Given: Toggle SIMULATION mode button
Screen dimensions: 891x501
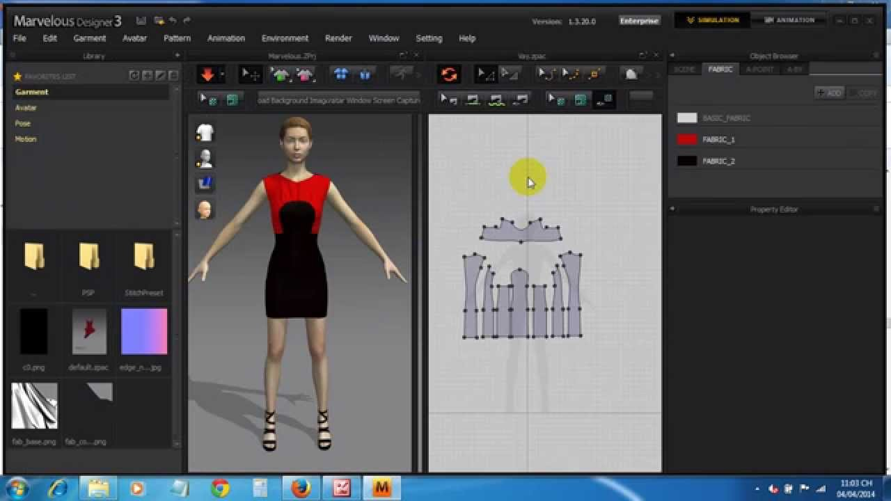Looking at the screenshot, I should tap(711, 20).
